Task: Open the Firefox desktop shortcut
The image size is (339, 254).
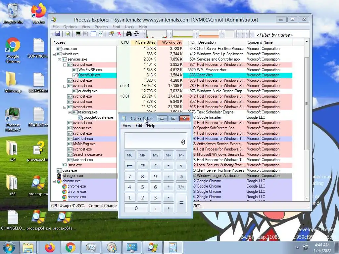Action: click(x=38, y=13)
